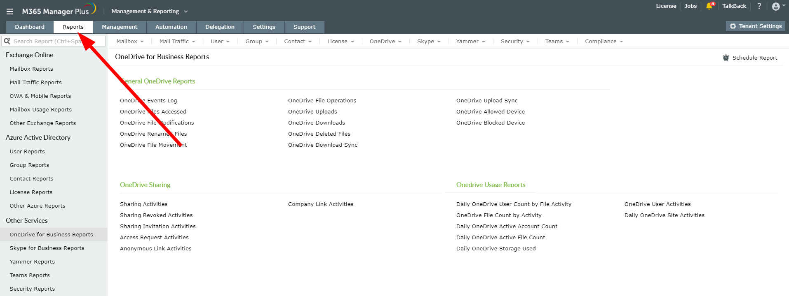This screenshot has height=296, width=789.
Task: Expand the Yammer reports dropdown
Action: pyautogui.click(x=471, y=41)
